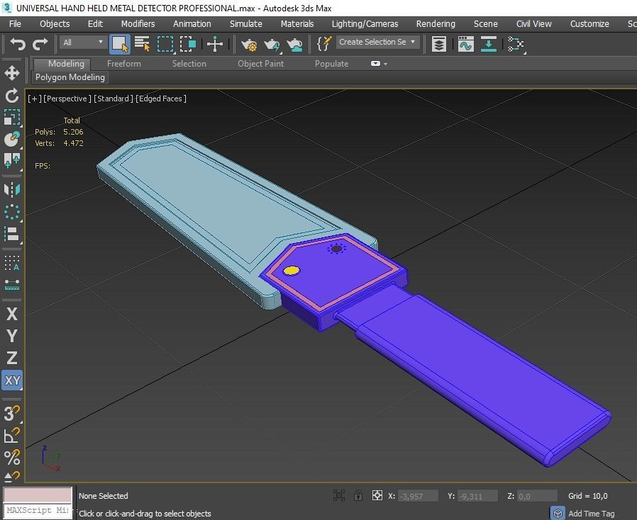Viewport: 637px width, 520px height.
Task: Click the Undo arrow icon
Action: point(18,43)
